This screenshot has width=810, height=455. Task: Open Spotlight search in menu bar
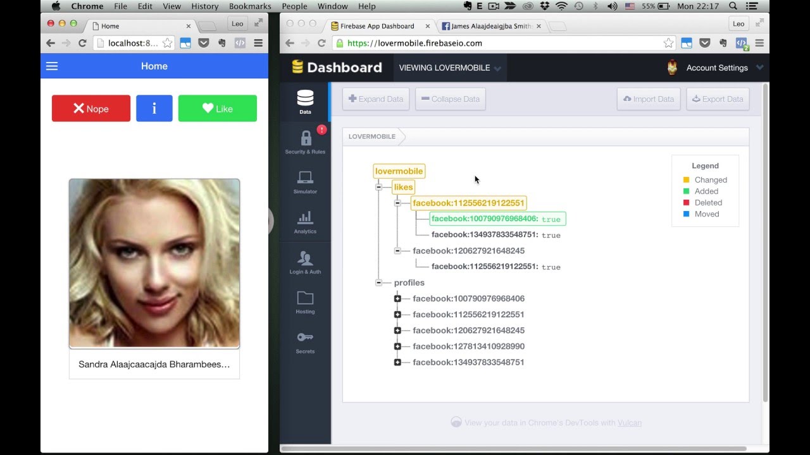pos(733,6)
